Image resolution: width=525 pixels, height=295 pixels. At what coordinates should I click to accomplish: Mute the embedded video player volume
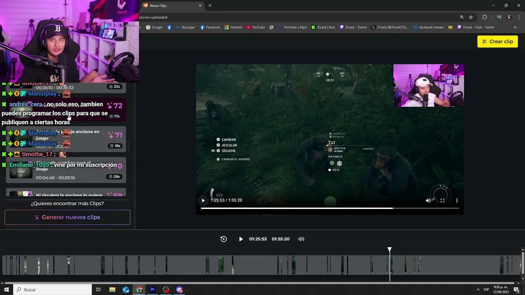pyautogui.click(x=428, y=200)
